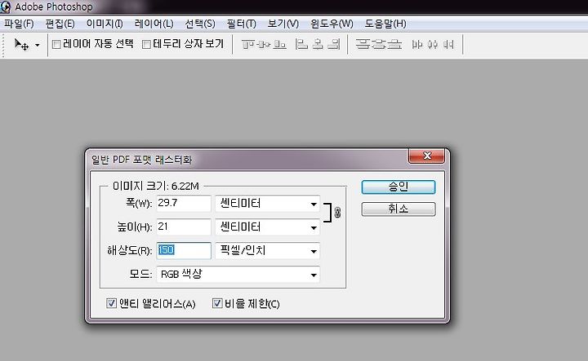
Task: Click the Align right edges icon
Action: pos(334,45)
